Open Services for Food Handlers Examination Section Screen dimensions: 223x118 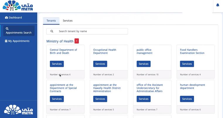click(187, 64)
